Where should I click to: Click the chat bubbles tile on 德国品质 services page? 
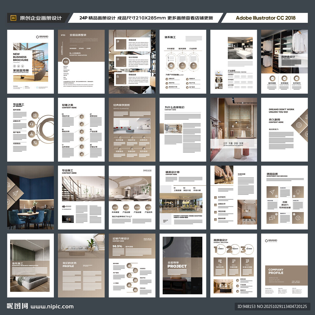click(272, 218)
